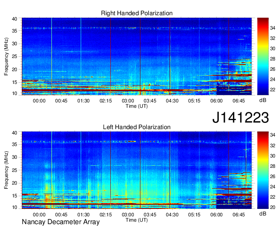The image size is (280, 227).
Task: Click the "20" frequency tick of Left Handed plot
Action: (14, 183)
